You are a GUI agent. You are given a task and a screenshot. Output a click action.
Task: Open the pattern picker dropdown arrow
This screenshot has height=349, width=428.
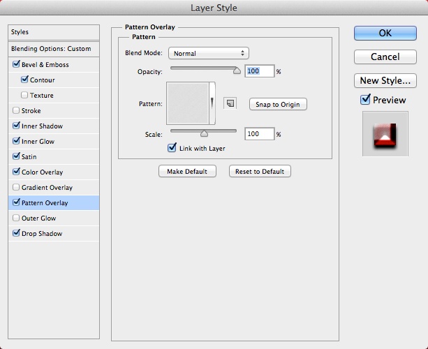pos(212,103)
